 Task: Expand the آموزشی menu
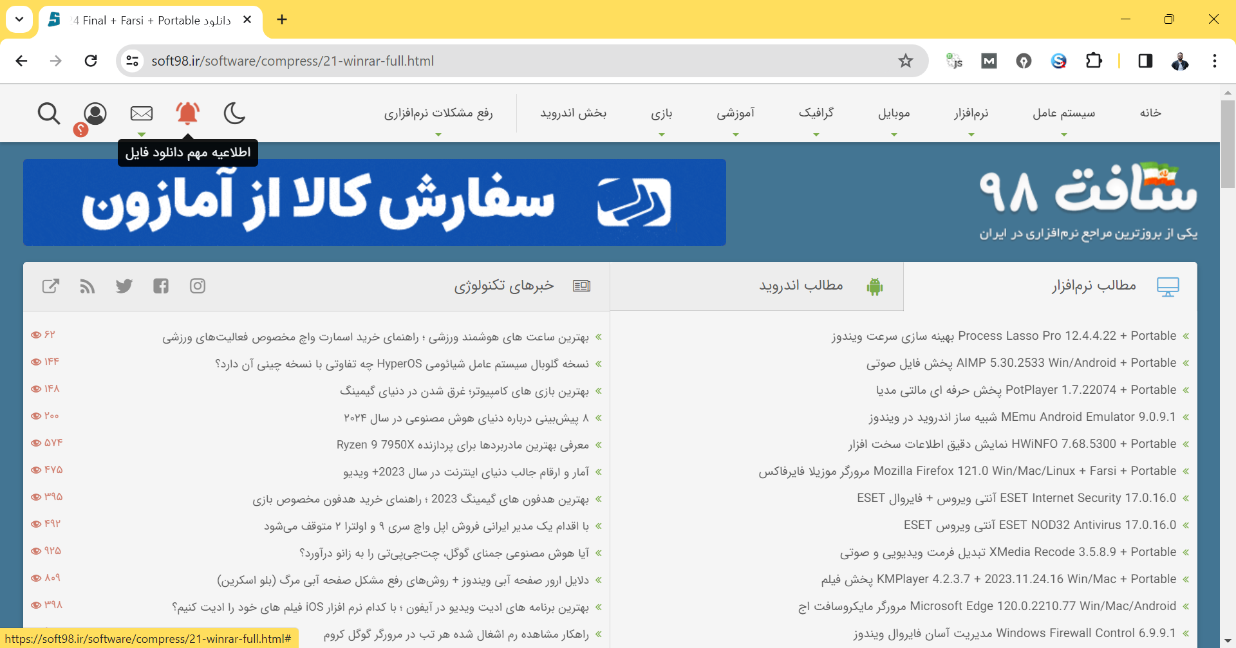(736, 114)
